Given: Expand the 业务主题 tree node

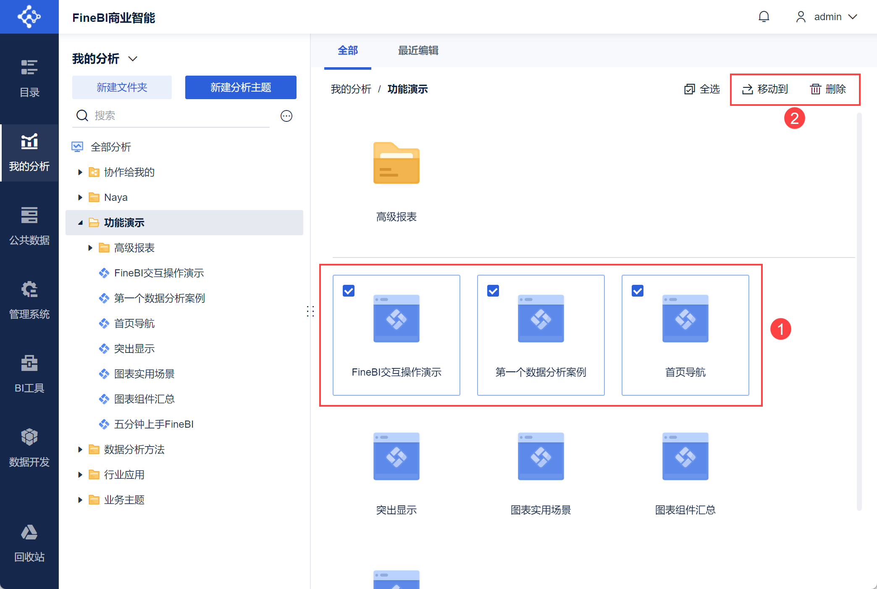Looking at the screenshot, I should pos(80,500).
